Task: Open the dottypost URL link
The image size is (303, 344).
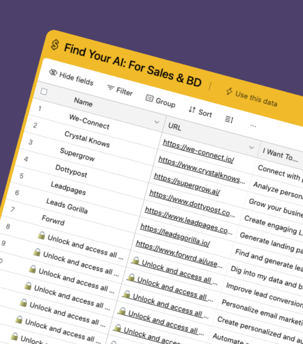Action: pyautogui.click(x=192, y=203)
